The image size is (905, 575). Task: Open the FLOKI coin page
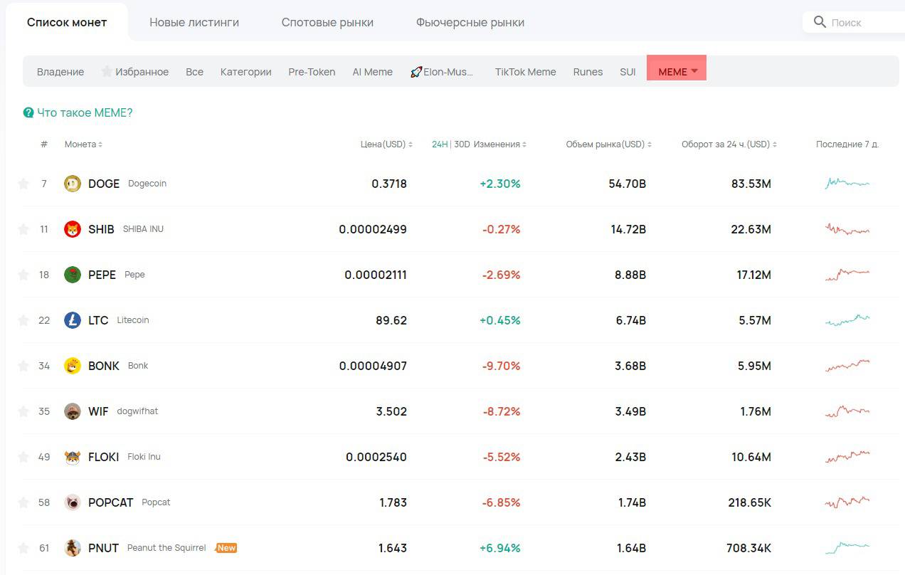click(x=104, y=457)
